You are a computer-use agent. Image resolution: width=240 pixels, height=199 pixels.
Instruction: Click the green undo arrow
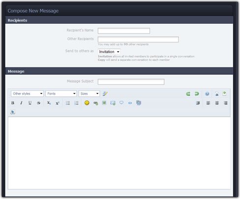pyautogui.click(x=188, y=94)
